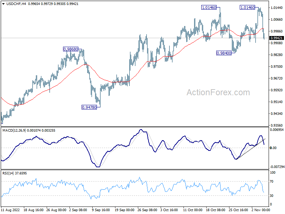Image resolution: width=285 pixels, height=214 pixels.
Task: Select the 11 Oct 00:00 time label
Action: [193, 210]
